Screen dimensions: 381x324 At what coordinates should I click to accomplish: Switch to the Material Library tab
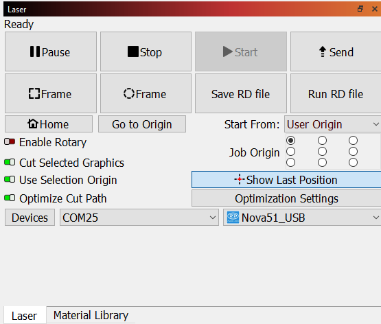91,315
